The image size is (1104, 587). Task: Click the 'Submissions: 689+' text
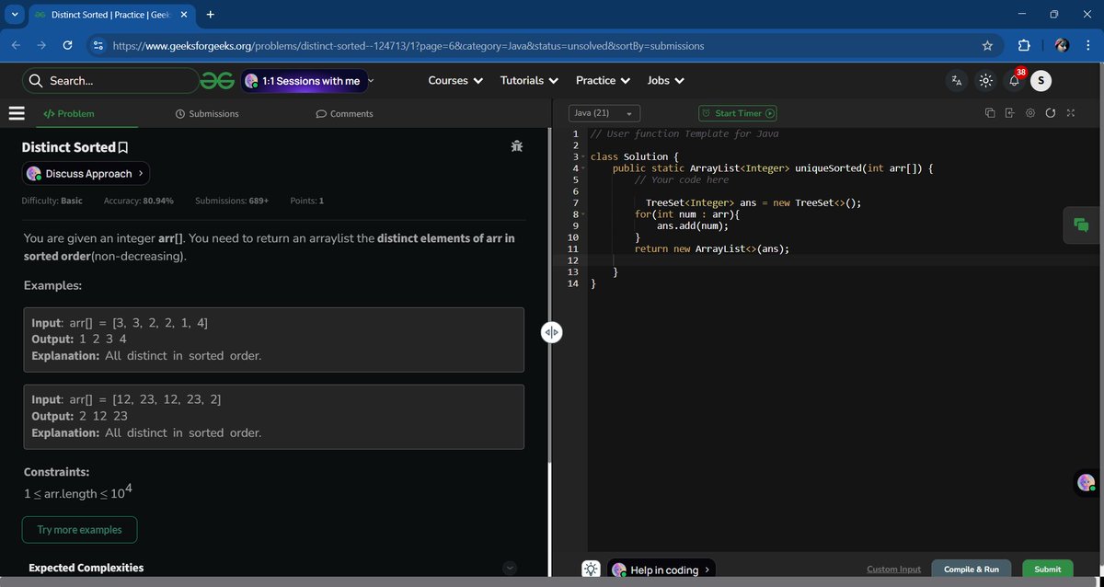click(x=232, y=201)
